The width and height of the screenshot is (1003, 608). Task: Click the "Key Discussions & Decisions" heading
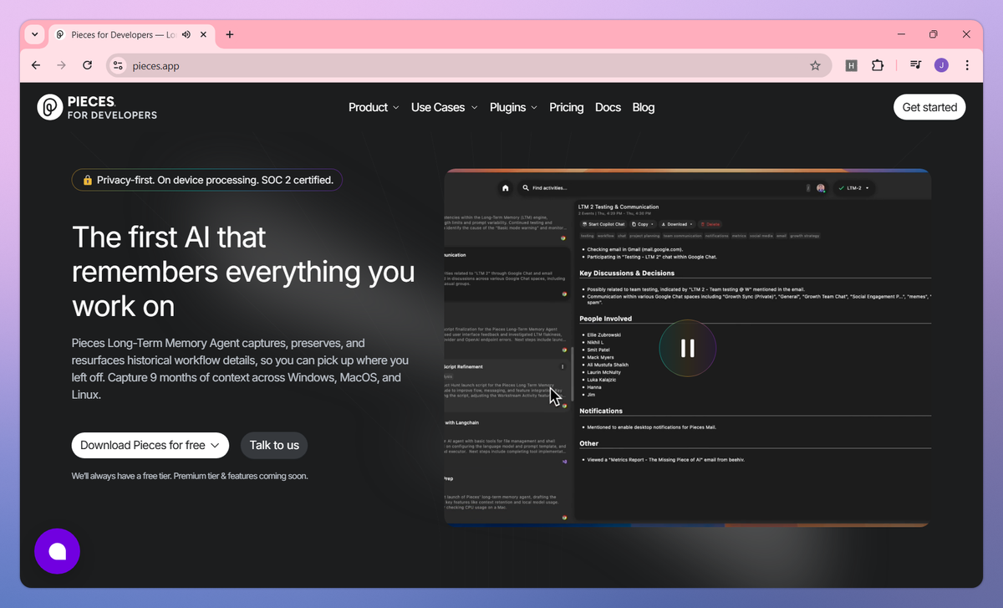[627, 273]
